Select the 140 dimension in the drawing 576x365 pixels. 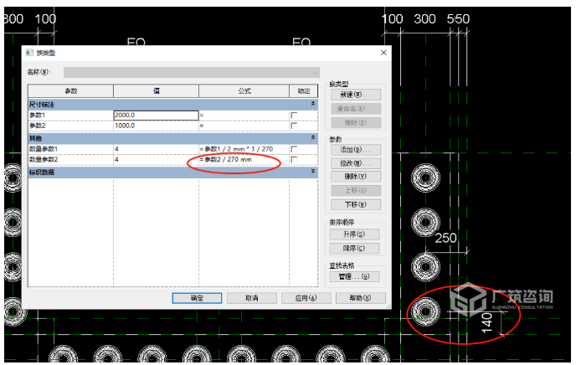pyautogui.click(x=486, y=323)
